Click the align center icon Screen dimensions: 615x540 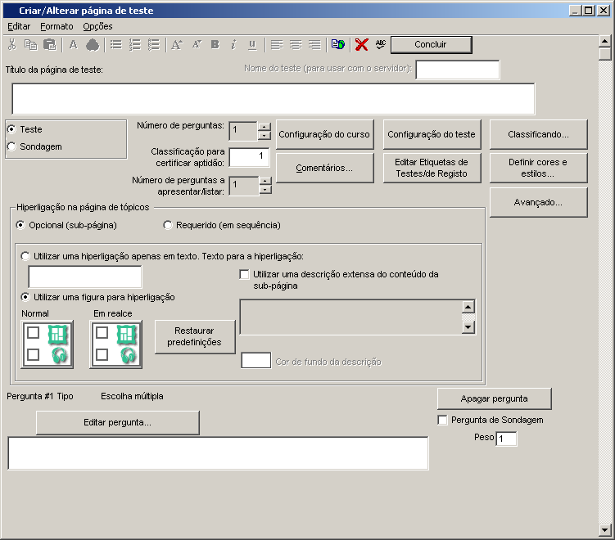coord(296,45)
